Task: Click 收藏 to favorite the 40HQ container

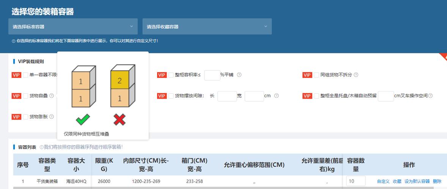Action: click(397, 181)
